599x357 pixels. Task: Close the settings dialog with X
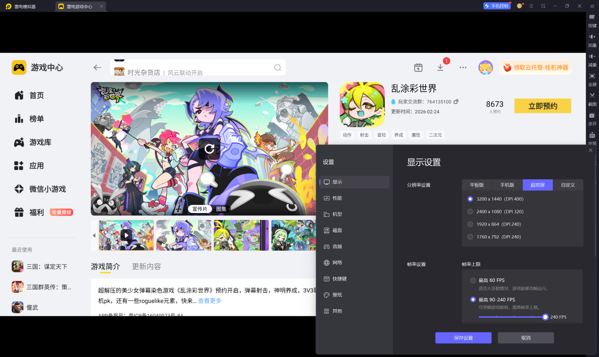(x=590, y=150)
